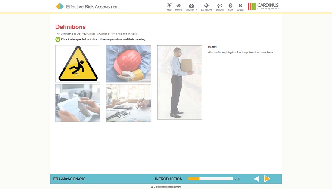The image size is (332, 189).
Task: Click the 'Click the images below' instruction text
Action: point(103,39)
